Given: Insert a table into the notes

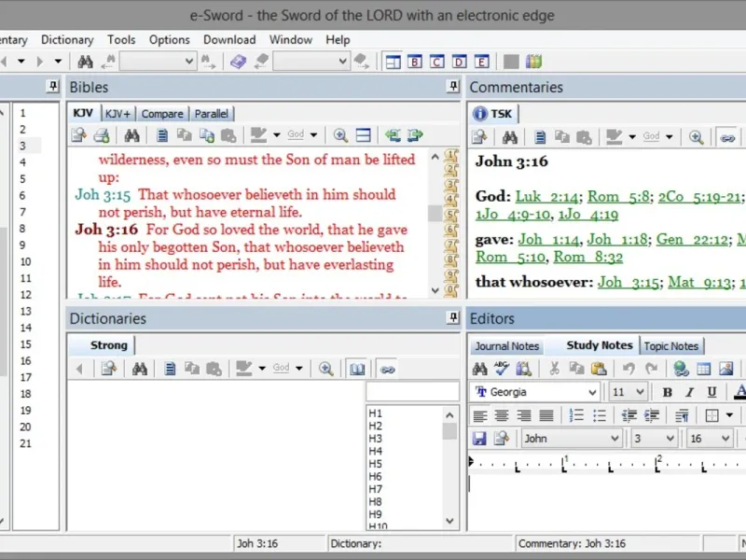Looking at the screenshot, I should tap(704, 368).
